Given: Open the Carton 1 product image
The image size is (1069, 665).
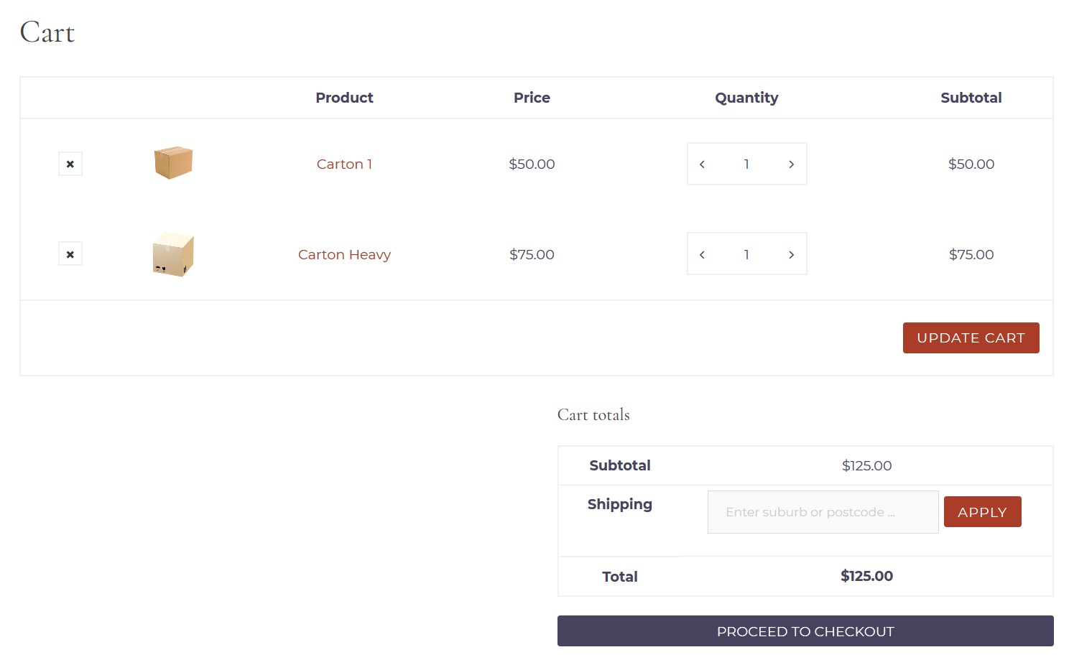Looking at the screenshot, I should coord(172,163).
